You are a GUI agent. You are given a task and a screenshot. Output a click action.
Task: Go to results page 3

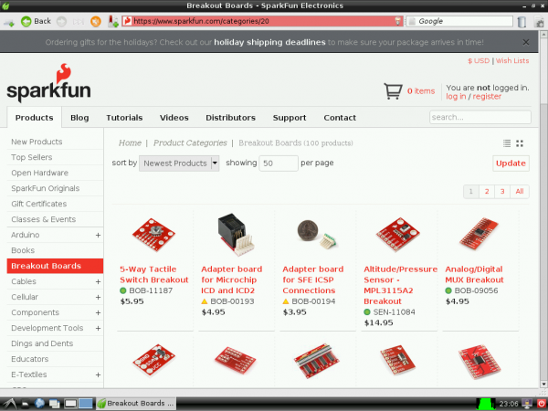tap(502, 192)
